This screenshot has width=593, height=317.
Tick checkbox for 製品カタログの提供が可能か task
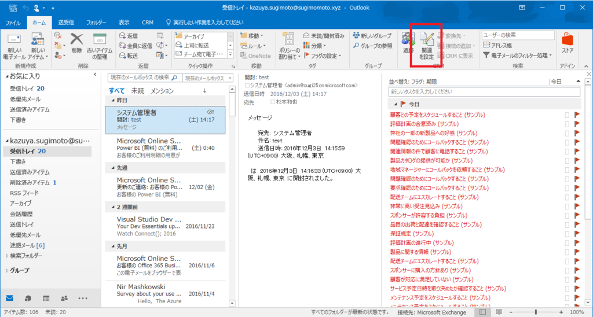pyautogui.click(x=567, y=161)
